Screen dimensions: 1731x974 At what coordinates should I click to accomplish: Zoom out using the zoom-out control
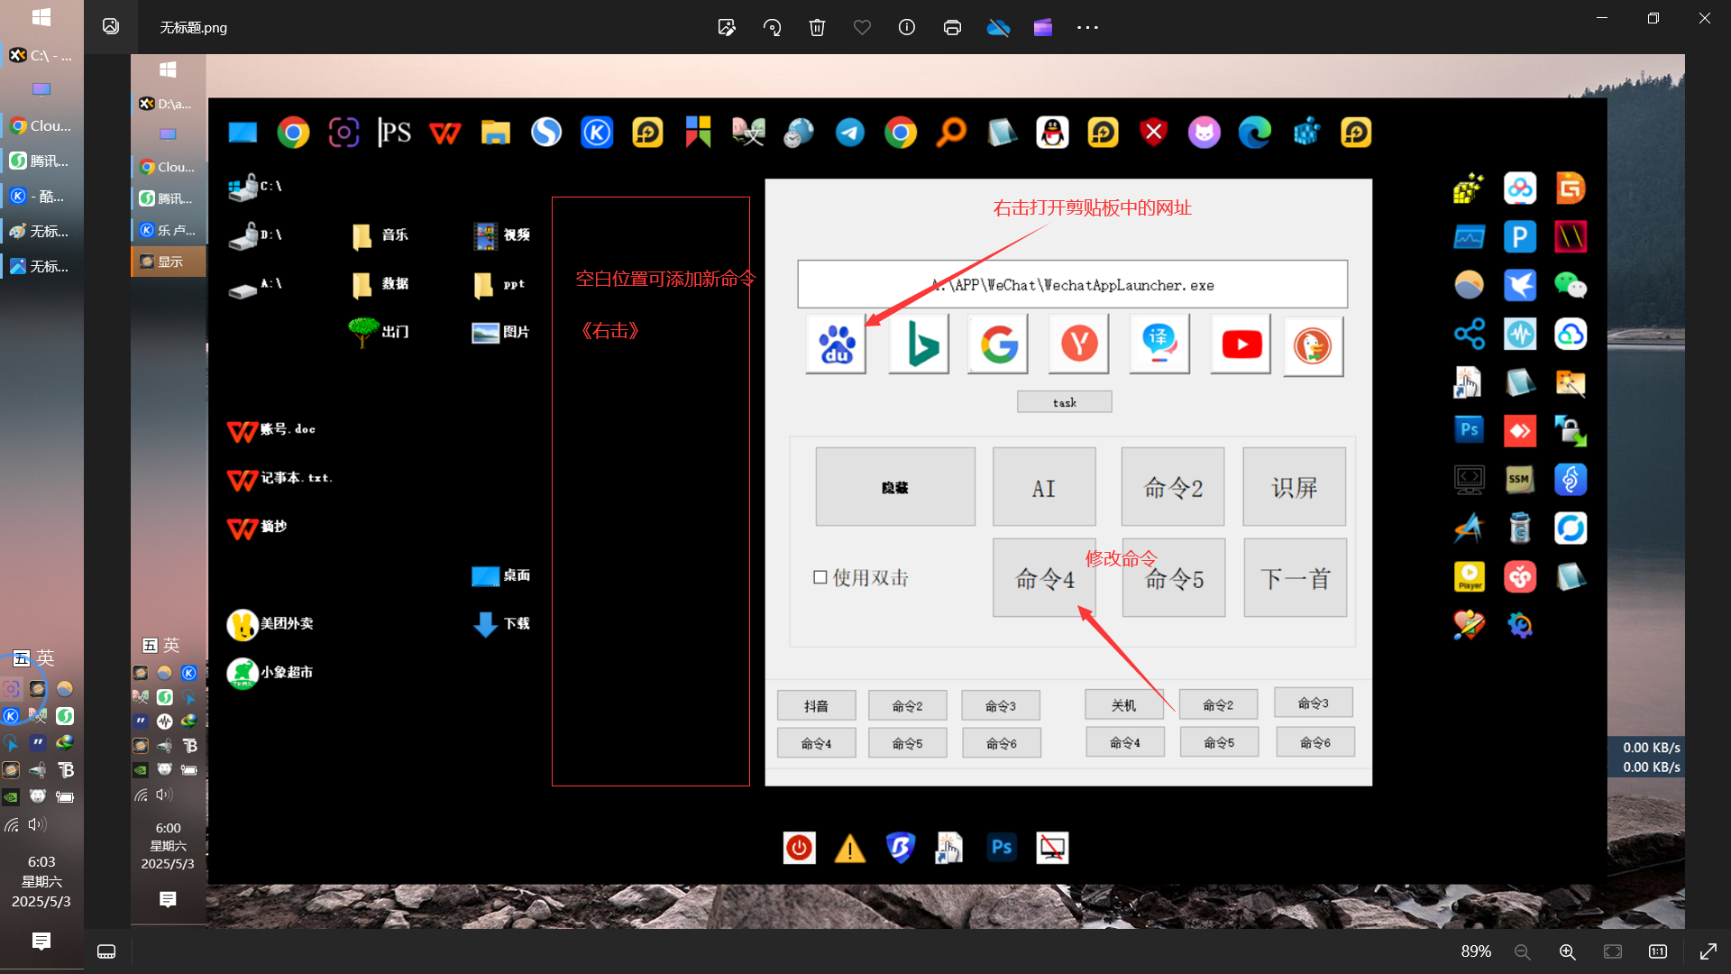click(x=1521, y=951)
